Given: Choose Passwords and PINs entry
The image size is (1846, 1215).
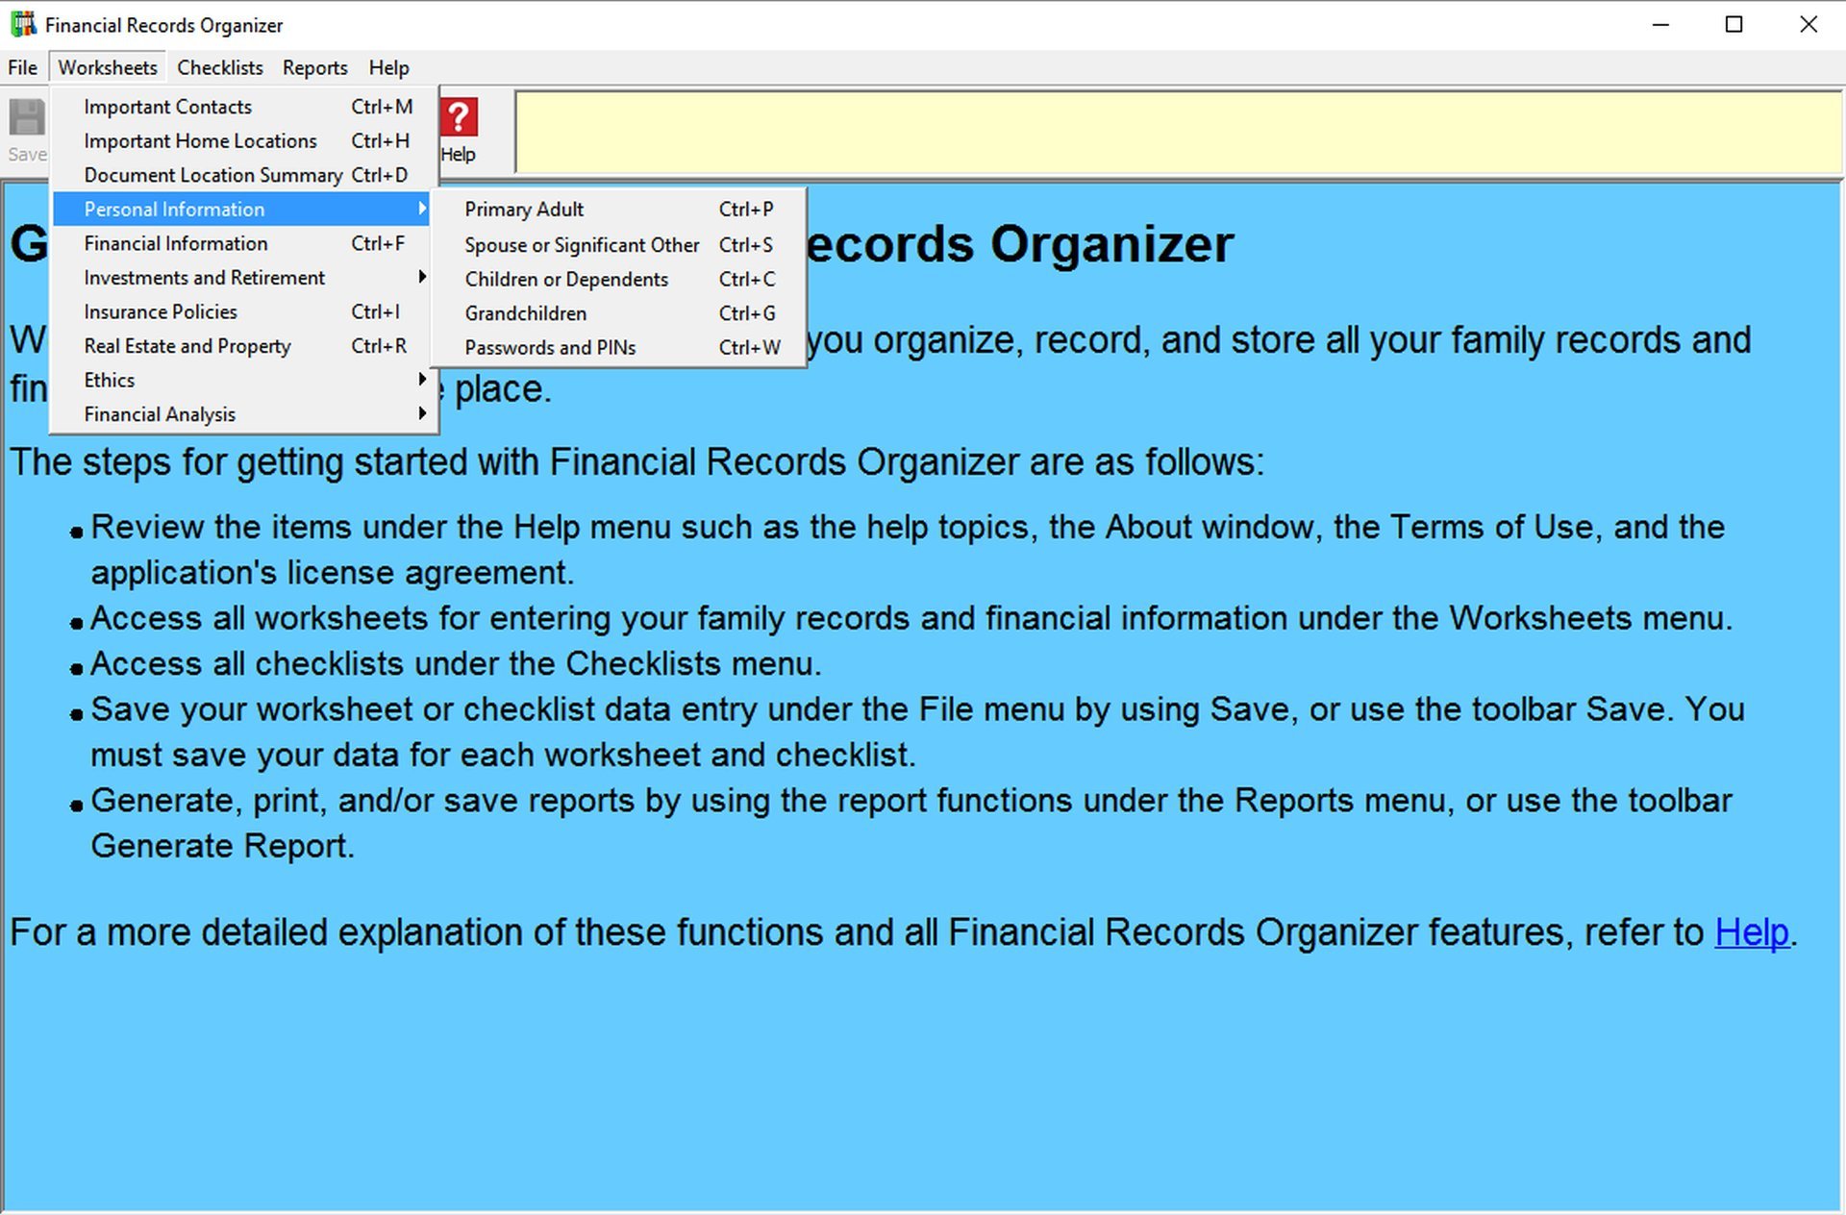Looking at the screenshot, I should [618, 347].
